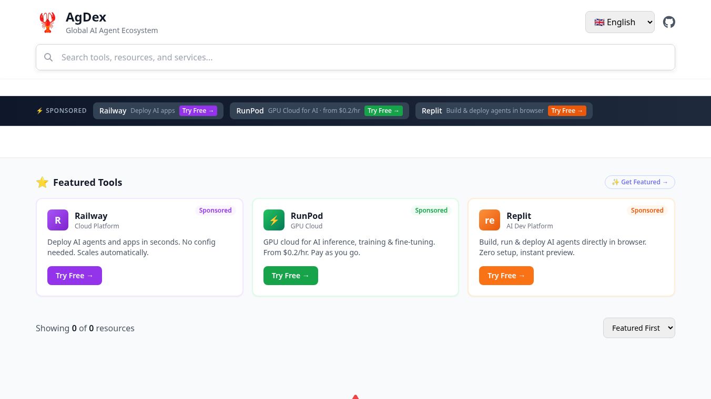Click the Railway card title
Image resolution: width=711 pixels, height=399 pixels.
(x=91, y=216)
